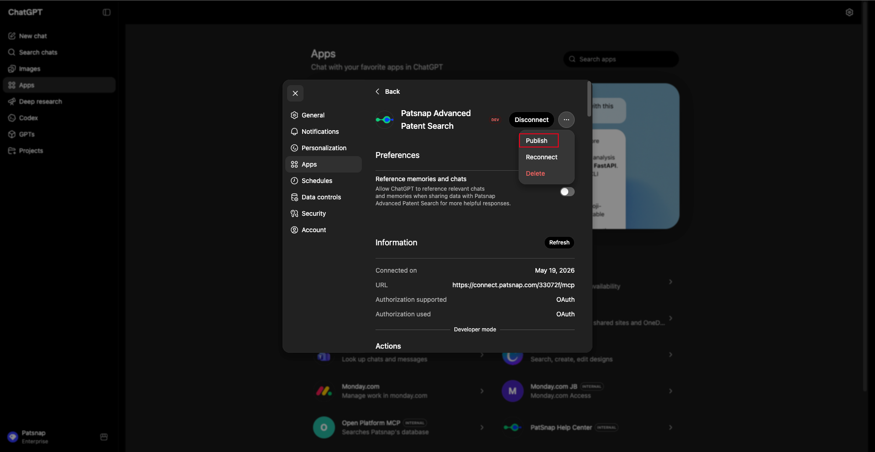Open Deep research in sidebar
875x452 pixels.
[x=59, y=102]
